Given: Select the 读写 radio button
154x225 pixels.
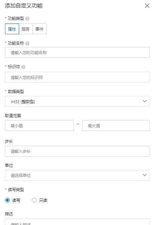Looking at the screenshot, I should click(7, 200).
